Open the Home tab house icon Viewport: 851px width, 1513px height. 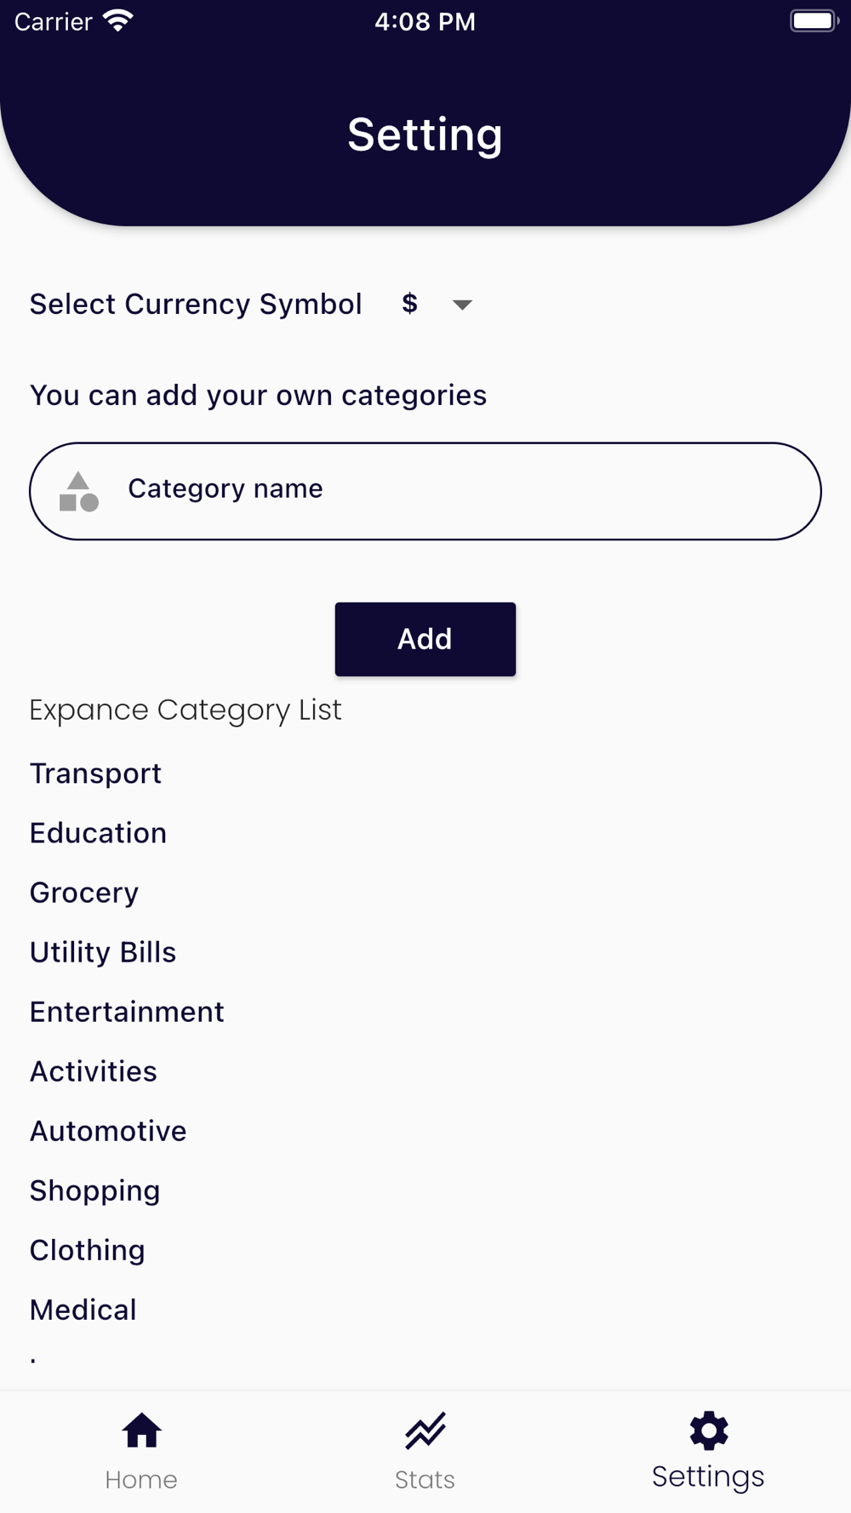pos(141,1430)
